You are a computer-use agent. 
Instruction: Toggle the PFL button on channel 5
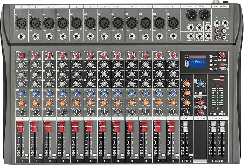[x=81, y=155]
